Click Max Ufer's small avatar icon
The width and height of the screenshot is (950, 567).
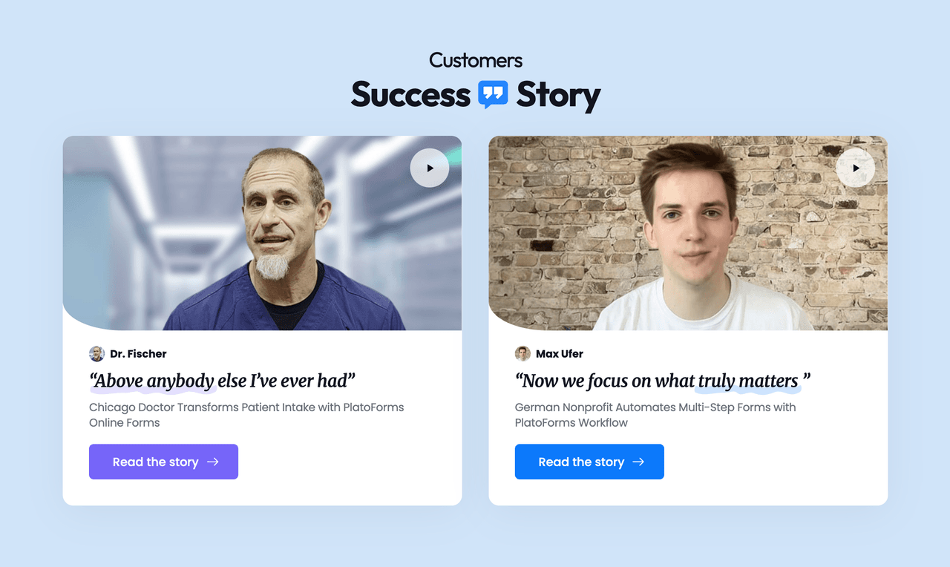(522, 354)
